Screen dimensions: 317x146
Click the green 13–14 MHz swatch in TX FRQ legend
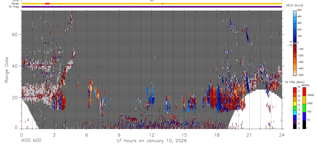point(295,108)
